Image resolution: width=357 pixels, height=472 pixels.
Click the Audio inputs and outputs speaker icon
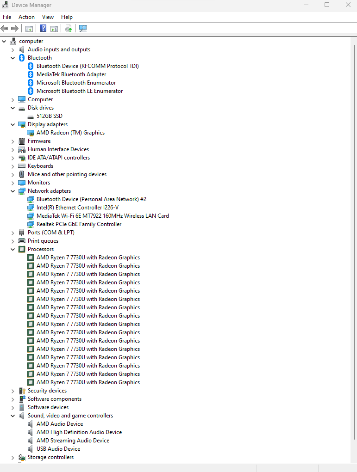pyautogui.click(x=22, y=49)
